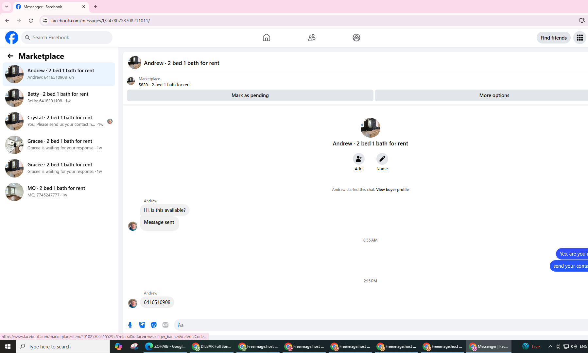
Task: Show hidden system tray icons
Action: coord(550,346)
